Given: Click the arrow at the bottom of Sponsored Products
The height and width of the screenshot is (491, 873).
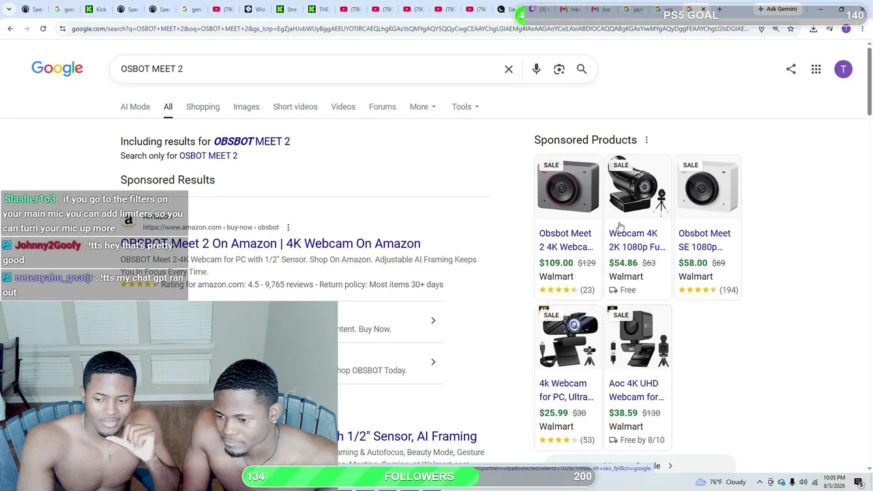Looking at the screenshot, I should coord(670,466).
